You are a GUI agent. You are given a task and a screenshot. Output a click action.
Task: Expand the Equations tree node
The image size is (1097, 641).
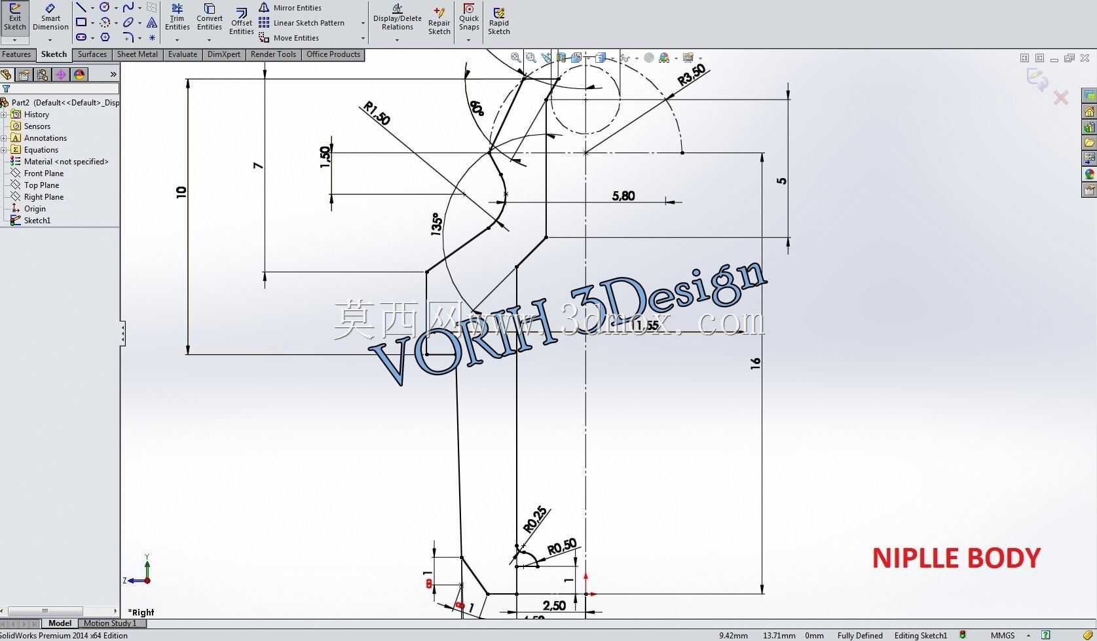[4, 150]
